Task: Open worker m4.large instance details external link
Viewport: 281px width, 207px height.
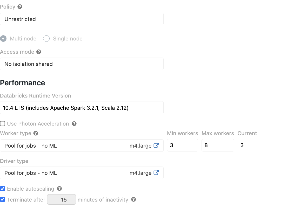Action: [x=156, y=146]
